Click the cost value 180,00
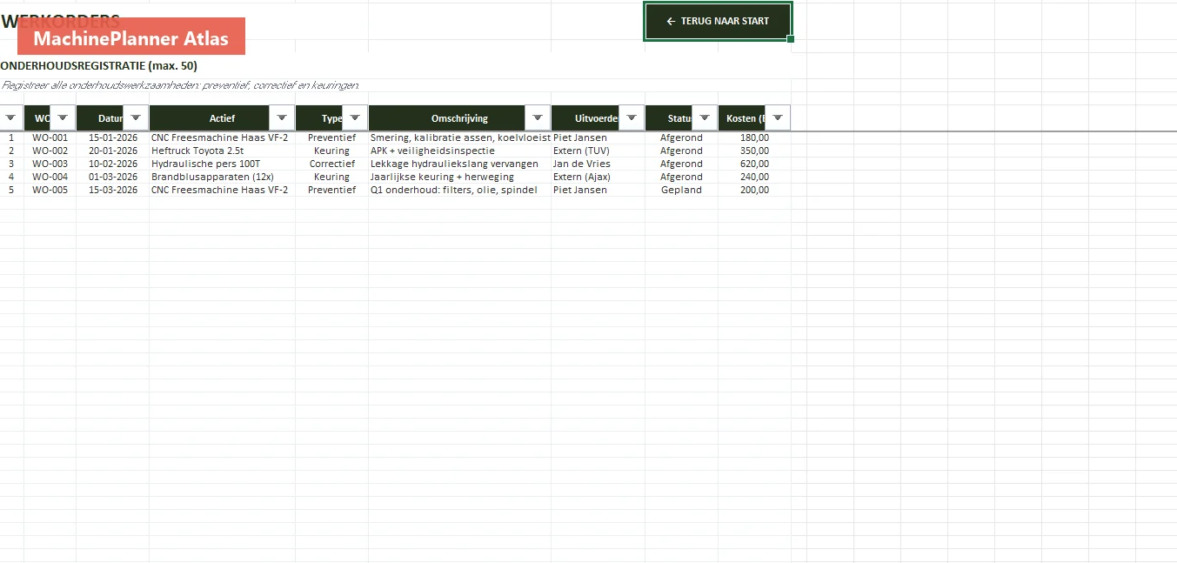This screenshot has height=563, width=1177. [754, 137]
